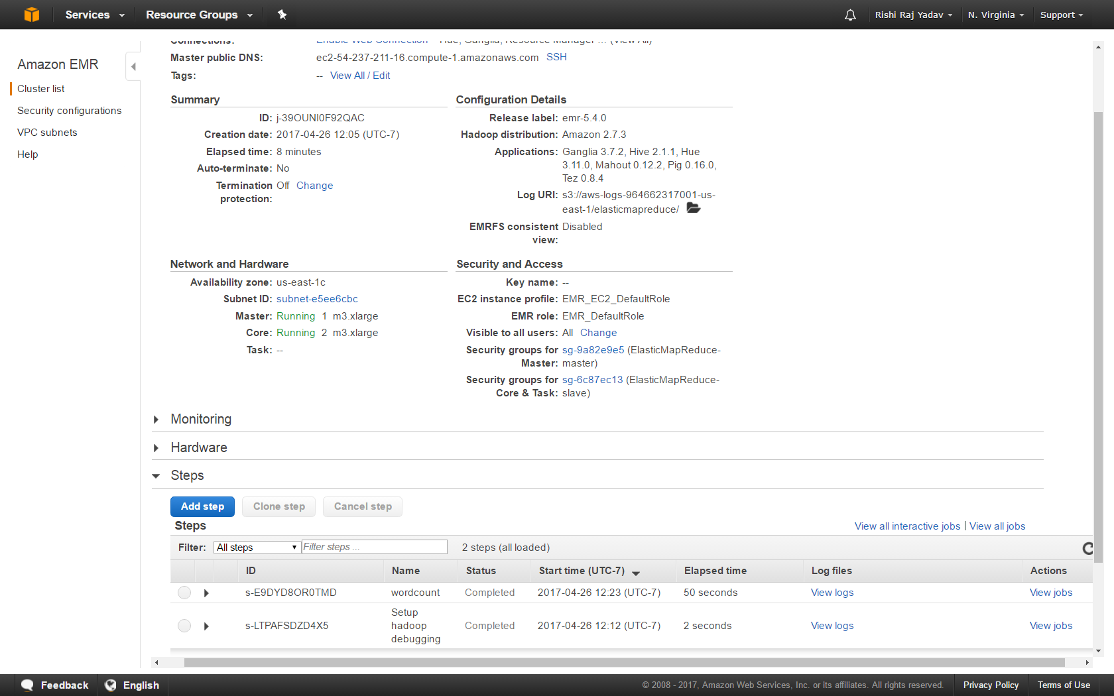Select the Setup hadoop debugging step radio
1114x696 pixels.
click(184, 626)
